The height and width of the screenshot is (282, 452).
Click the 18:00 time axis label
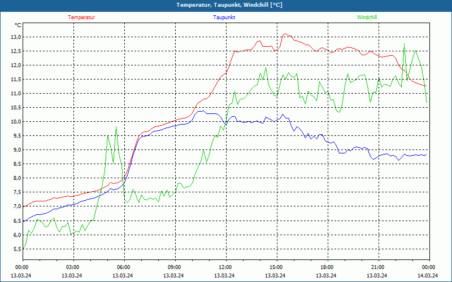click(x=328, y=267)
